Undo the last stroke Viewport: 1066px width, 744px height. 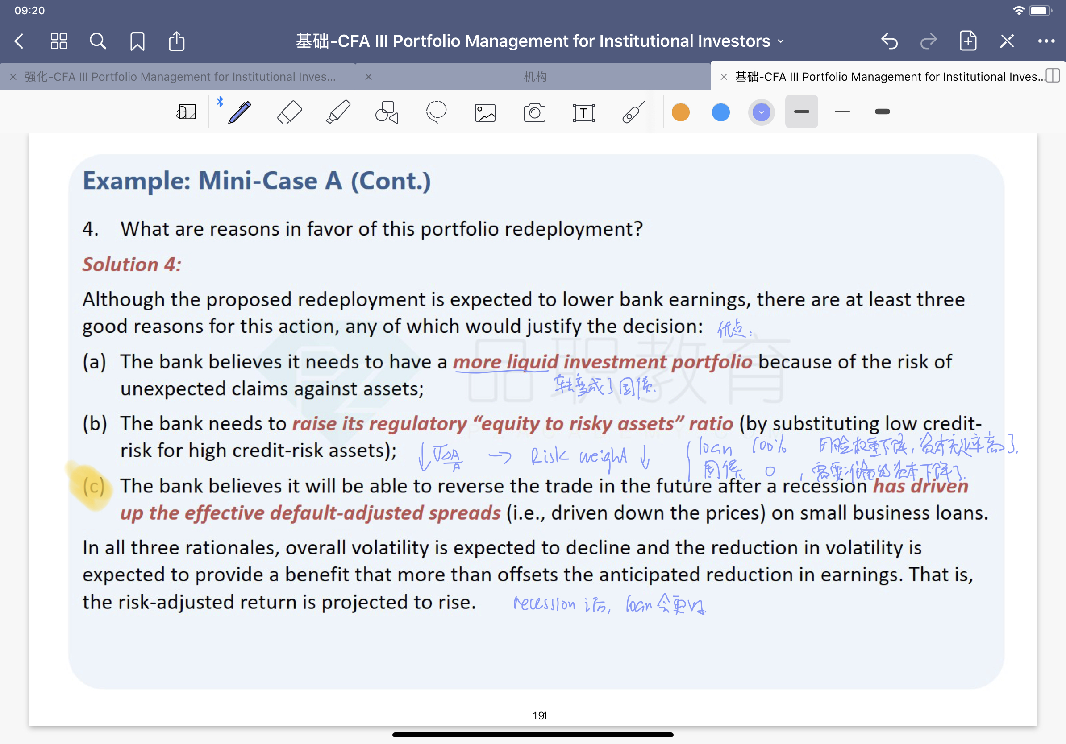(x=890, y=41)
